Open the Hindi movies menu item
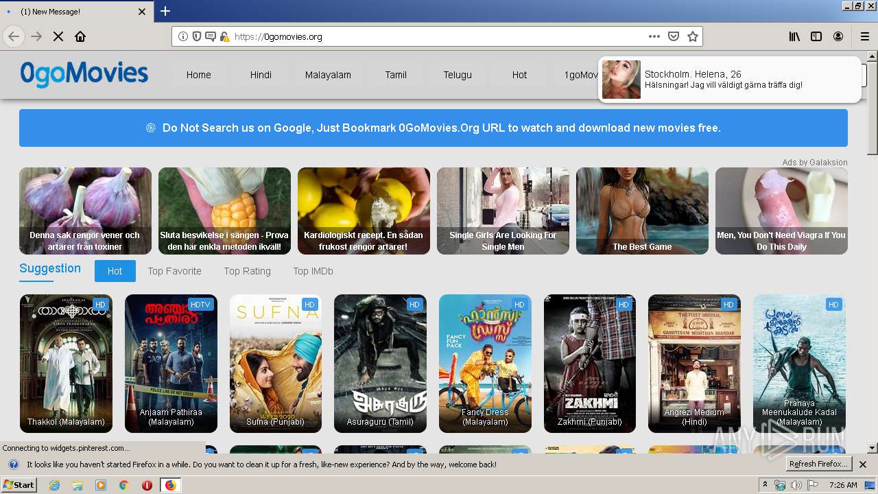The height and width of the screenshot is (494, 878). click(x=261, y=75)
